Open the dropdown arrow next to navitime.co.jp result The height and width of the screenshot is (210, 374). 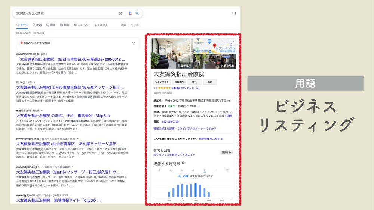pos(47,54)
